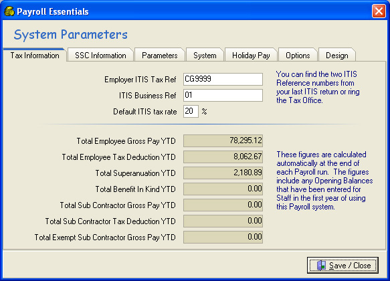Viewport: 390px width, 281px height.
Task: Go to the System tab
Action: 205,56
